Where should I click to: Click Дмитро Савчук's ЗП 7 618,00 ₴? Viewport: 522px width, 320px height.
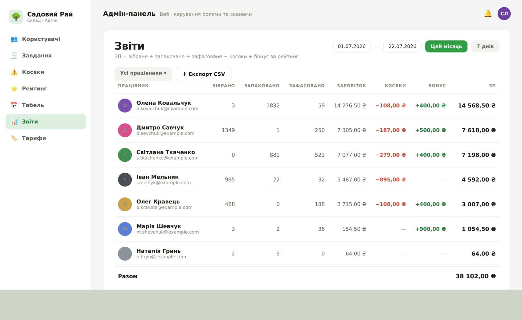click(479, 130)
